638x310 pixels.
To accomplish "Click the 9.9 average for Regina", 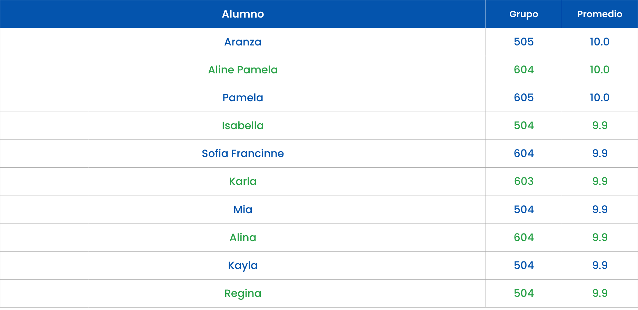I will coord(600,293).
